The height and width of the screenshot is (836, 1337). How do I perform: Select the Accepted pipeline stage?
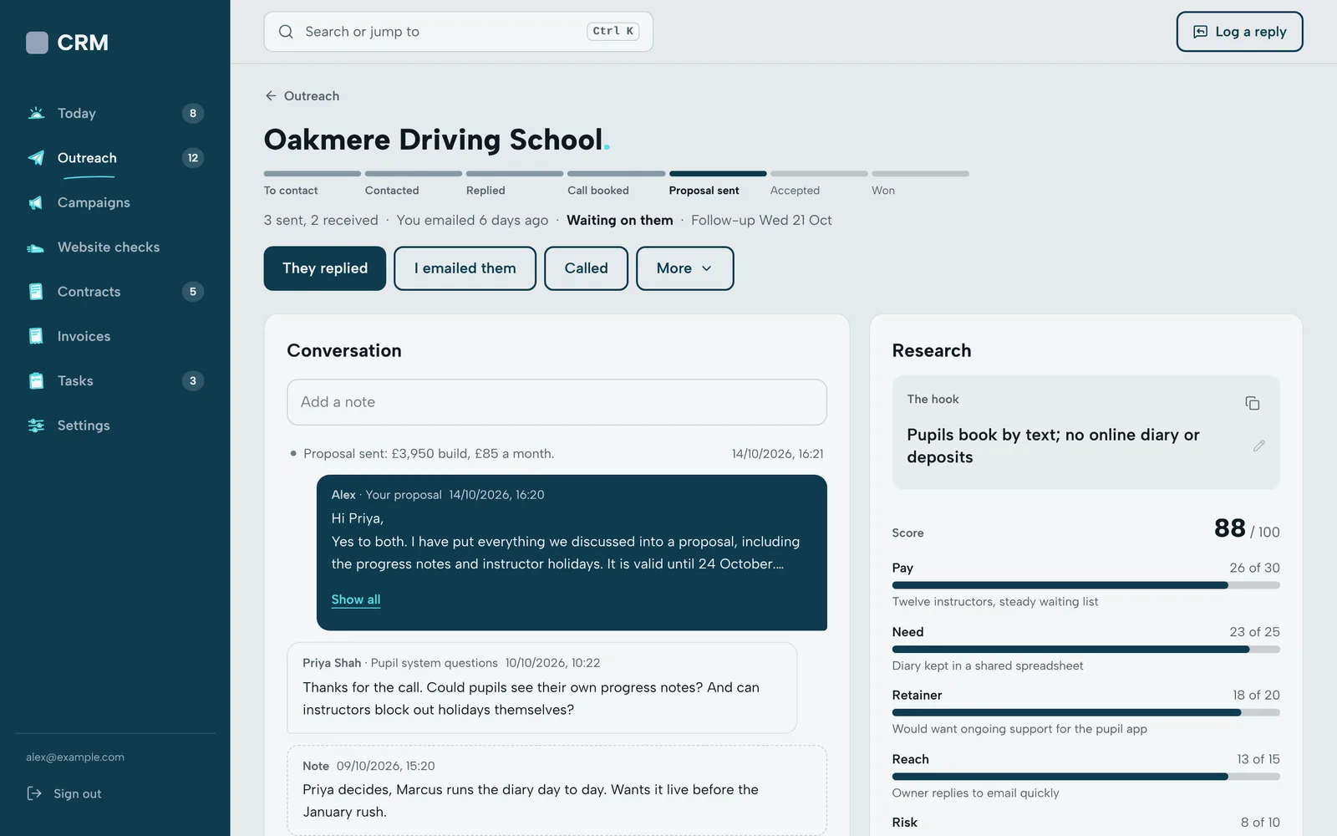point(819,184)
